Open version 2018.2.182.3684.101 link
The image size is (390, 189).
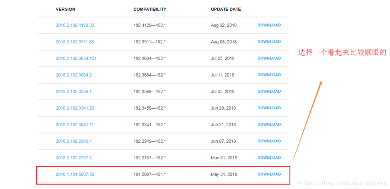(76, 58)
